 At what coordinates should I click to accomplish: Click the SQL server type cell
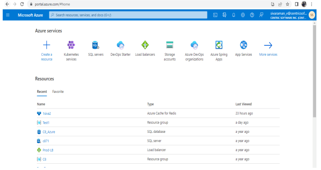coord(154,141)
